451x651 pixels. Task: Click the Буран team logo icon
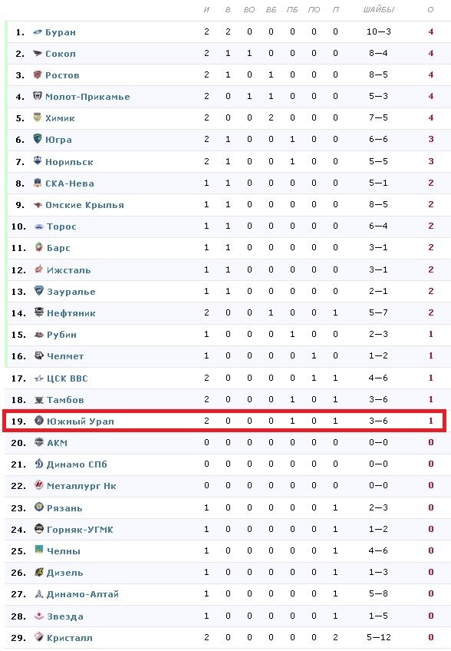pos(38,32)
